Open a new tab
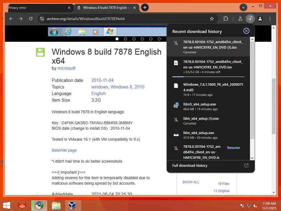 coord(145,7)
